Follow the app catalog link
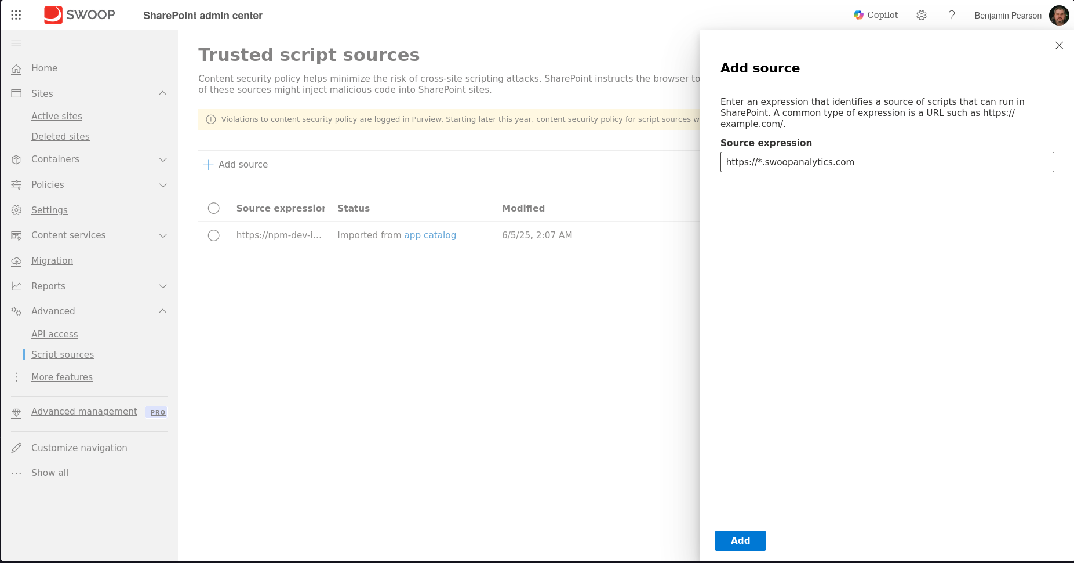Image resolution: width=1074 pixels, height=563 pixels. click(430, 235)
